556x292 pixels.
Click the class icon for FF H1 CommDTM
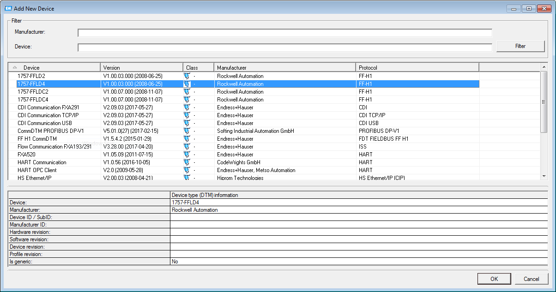pos(187,139)
